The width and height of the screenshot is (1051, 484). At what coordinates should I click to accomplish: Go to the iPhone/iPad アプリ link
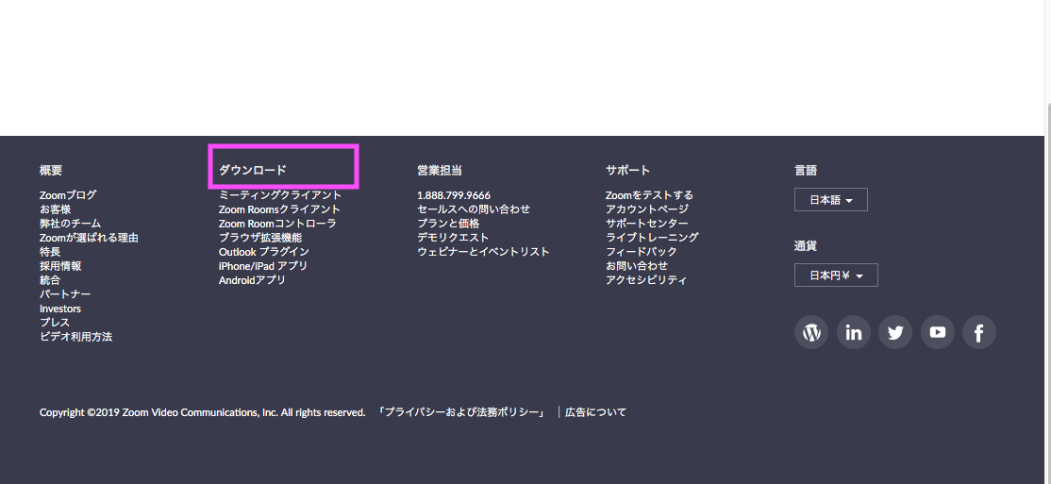click(263, 266)
